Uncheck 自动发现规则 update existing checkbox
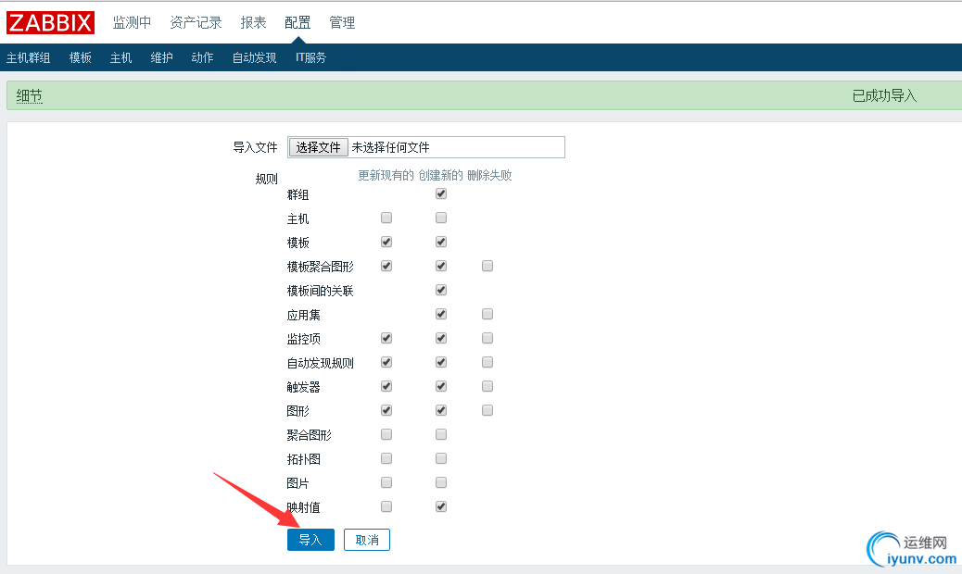This screenshot has height=574, width=962. (x=386, y=362)
